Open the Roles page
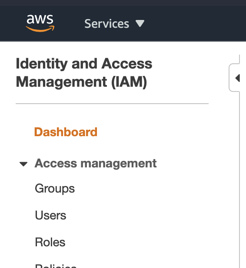Image resolution: width=246 pixels, height=268 pixels. click(50, 242)
